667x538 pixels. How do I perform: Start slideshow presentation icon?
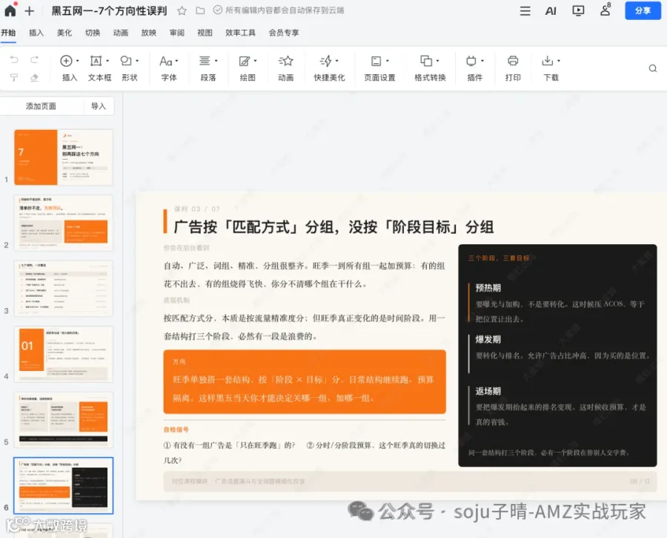(x=578, y=10)
